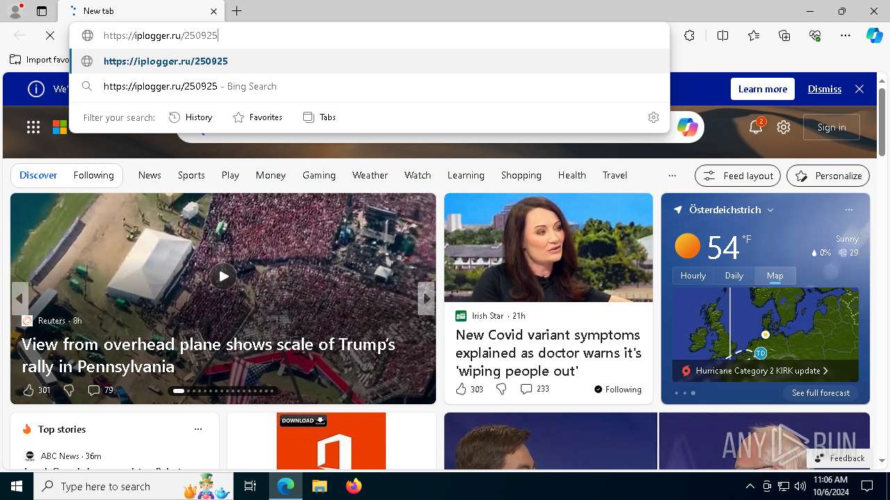The width and height of the screenshot is (890, 500).
Task: Open address bar search settings gear
Action: [653, 117]
